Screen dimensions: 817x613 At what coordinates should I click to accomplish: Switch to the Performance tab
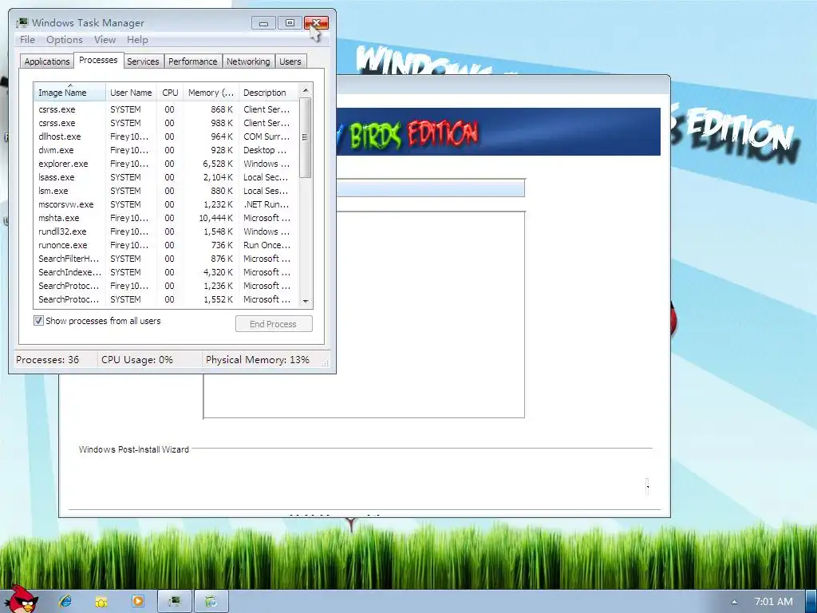tap(193, 61)
